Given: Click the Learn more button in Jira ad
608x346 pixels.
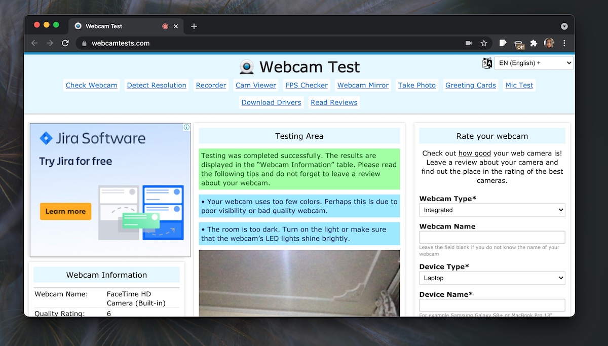Looking at the screenshot, I should [65, 211].
